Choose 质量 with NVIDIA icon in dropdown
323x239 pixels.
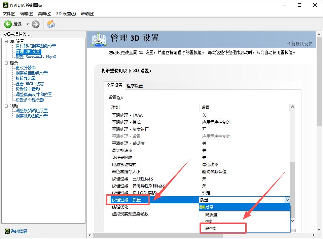tap(245, 207)
